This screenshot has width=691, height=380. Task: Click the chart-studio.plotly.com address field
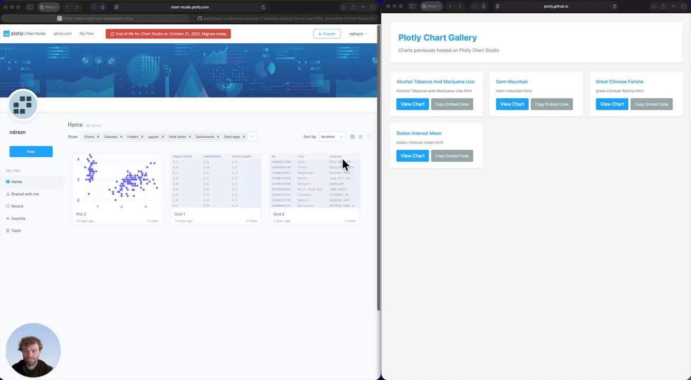(x=190, y=7)
